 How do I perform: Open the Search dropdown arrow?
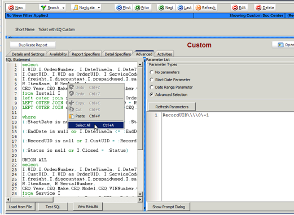coord(63,8)
